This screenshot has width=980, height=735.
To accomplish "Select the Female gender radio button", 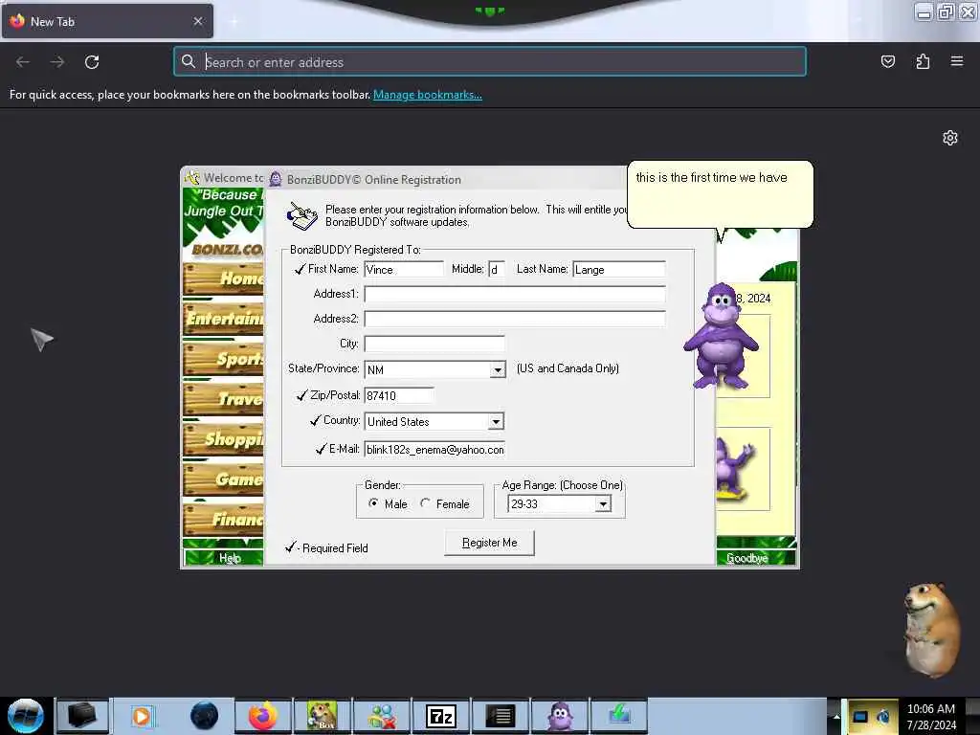I will point(426,503).
